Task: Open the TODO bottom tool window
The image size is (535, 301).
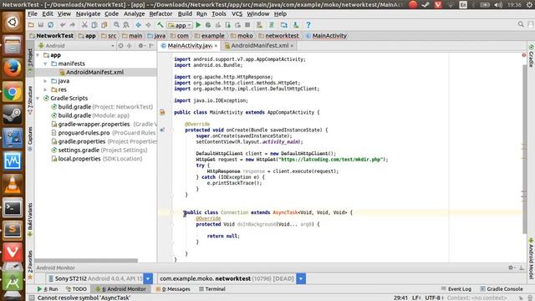Action: 76,289
